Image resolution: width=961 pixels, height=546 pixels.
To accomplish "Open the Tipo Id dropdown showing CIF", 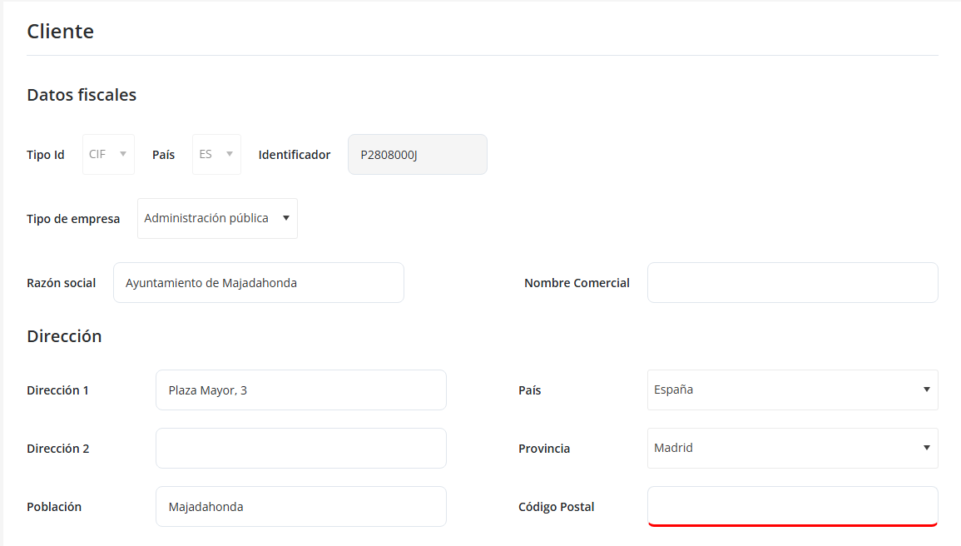I will 108,155.
